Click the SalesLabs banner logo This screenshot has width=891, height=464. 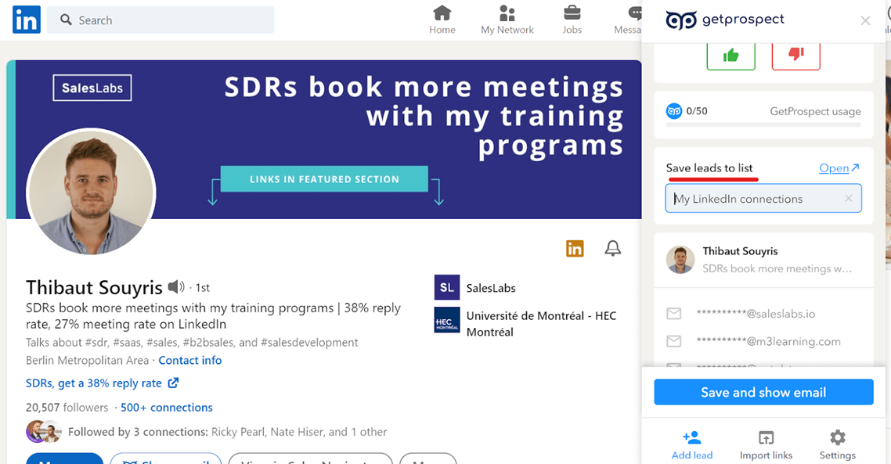(92, 88)
